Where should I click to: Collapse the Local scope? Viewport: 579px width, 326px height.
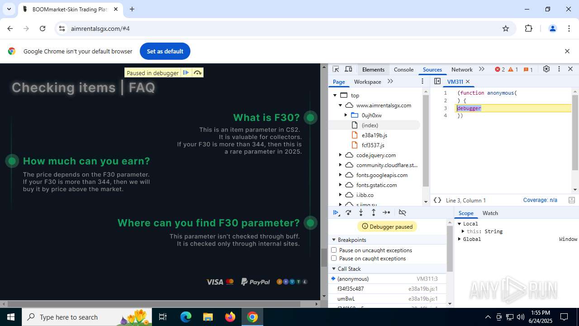click(459, 224)
